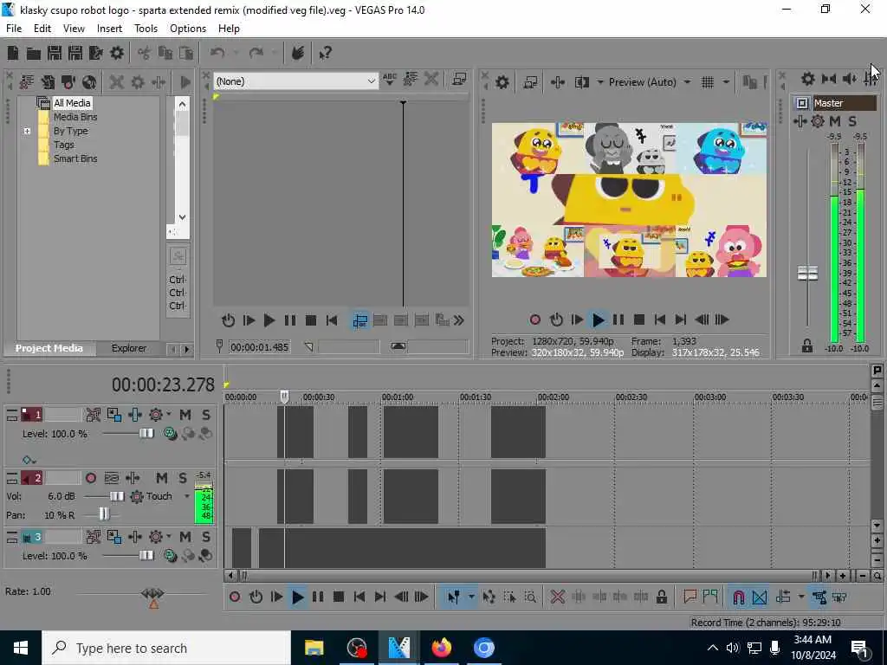Select the All Media folder
This screenshot has width=887, height=665.
[72, 103]
